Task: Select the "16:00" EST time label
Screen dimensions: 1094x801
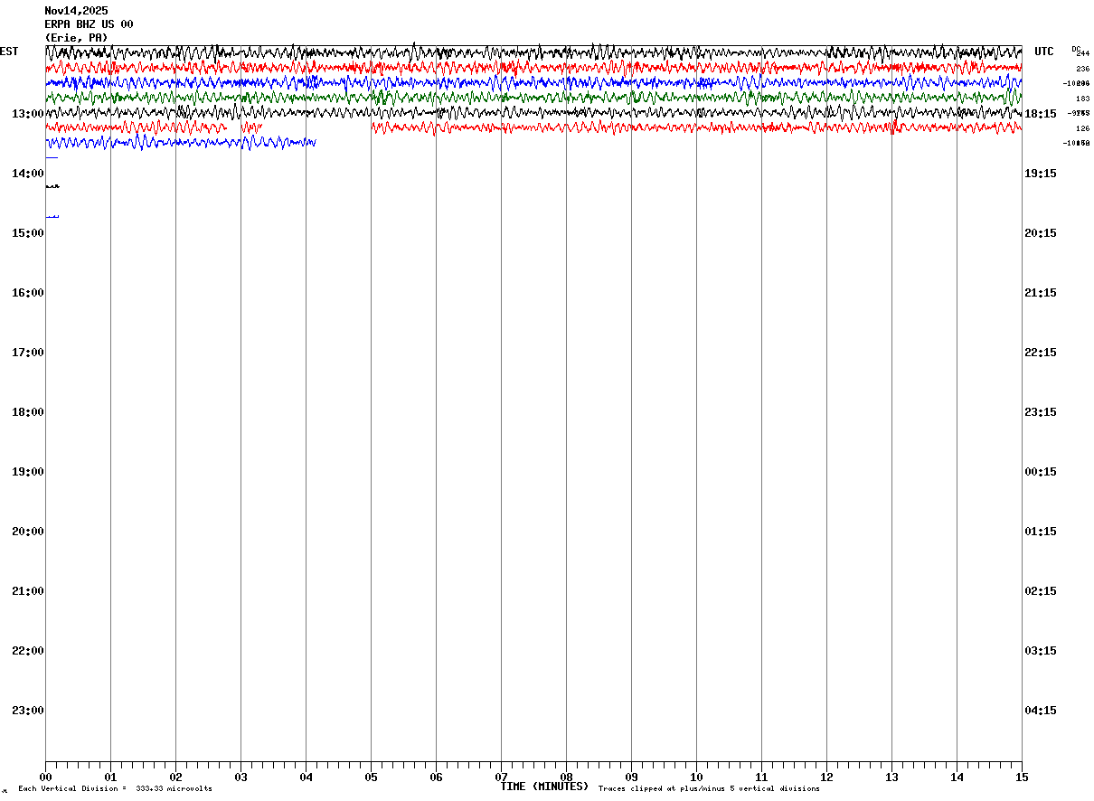Action: (27, 293)
